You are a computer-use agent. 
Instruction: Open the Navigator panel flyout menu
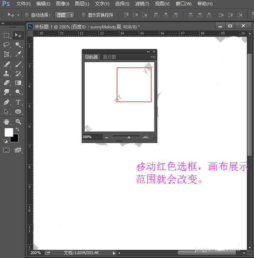click(x=153, y=57)
